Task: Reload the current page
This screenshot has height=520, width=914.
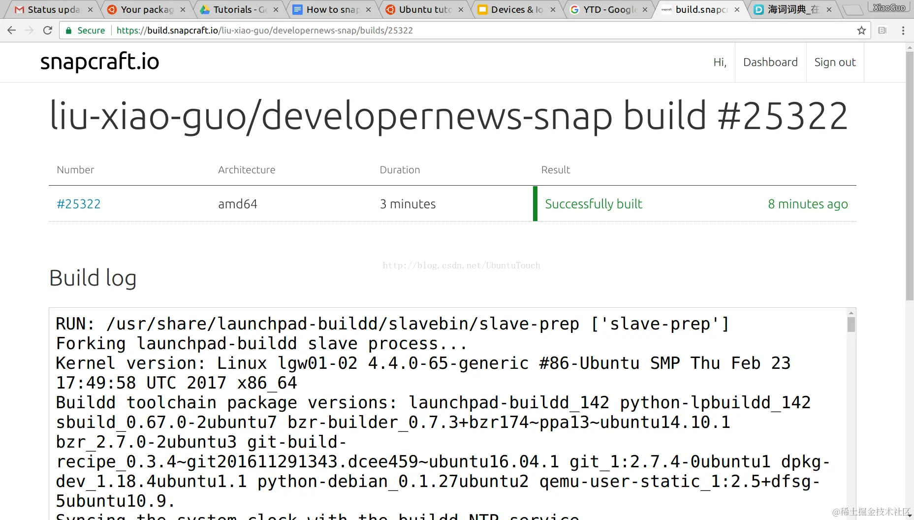Action: coord(48,31)
